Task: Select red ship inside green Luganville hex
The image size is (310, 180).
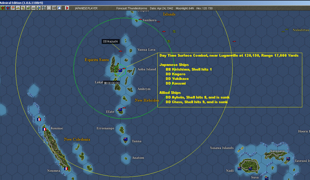Action: (x=124, y=68)
